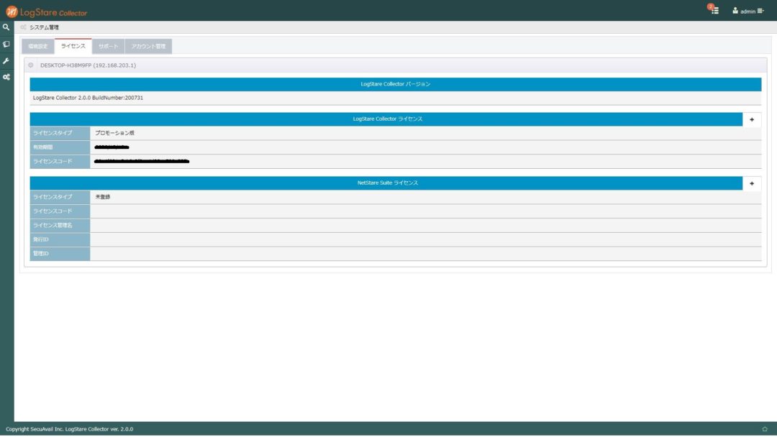
Task: Click the redacted 有効期間 value
Action: (x=112, y=147)
